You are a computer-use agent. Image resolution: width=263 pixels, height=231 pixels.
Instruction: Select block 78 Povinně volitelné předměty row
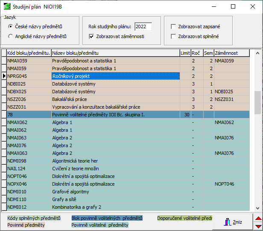tap(115, 115)
